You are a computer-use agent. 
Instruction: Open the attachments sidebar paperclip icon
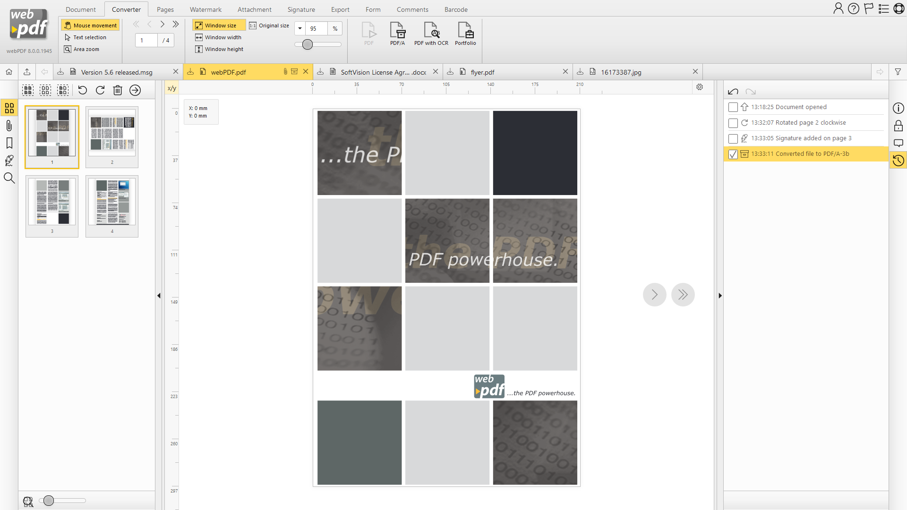9,126
